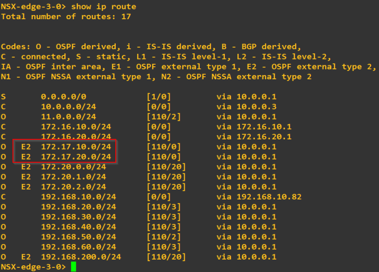Click the 172.20.2.0/24 route entry
379x272 pixels.
(x=73, y=187)
